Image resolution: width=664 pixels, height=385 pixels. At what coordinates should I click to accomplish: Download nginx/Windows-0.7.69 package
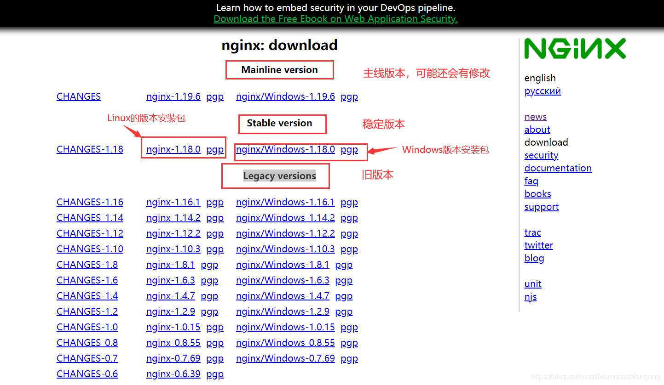click(285, 358)
